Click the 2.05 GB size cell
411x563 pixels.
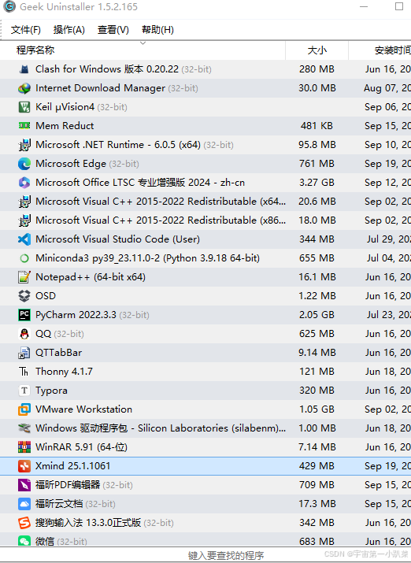pos(317,315)
